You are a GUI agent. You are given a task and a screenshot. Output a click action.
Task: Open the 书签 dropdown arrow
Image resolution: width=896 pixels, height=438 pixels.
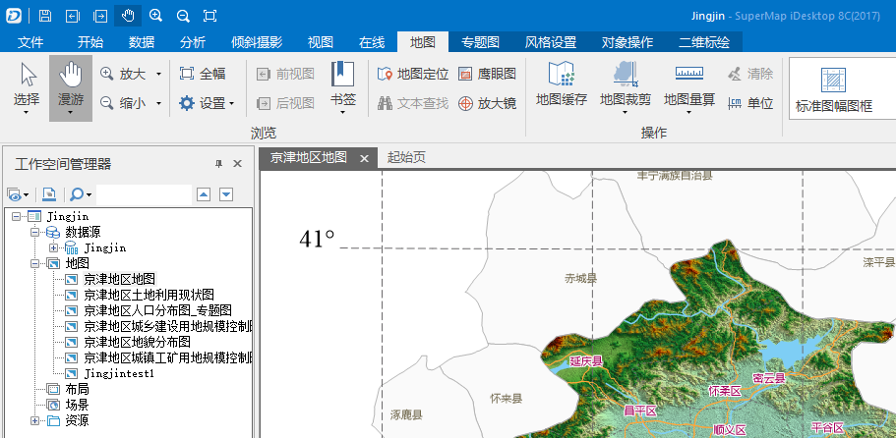(x=343, y=112)
